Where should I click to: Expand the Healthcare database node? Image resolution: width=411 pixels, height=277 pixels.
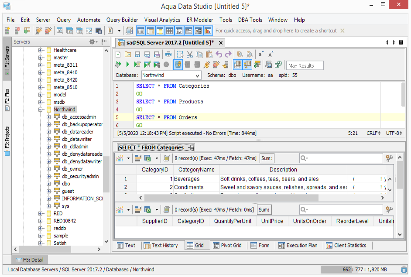[x=41, y=50]
